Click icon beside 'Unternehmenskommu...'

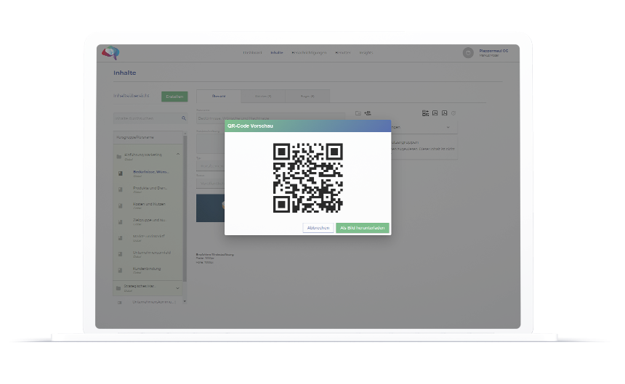click(x=120, y=303)
